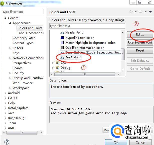This screenshot has width=154, height=145.
Task: Open the forward history dropdown arrow
Action: tap(146, 12)
